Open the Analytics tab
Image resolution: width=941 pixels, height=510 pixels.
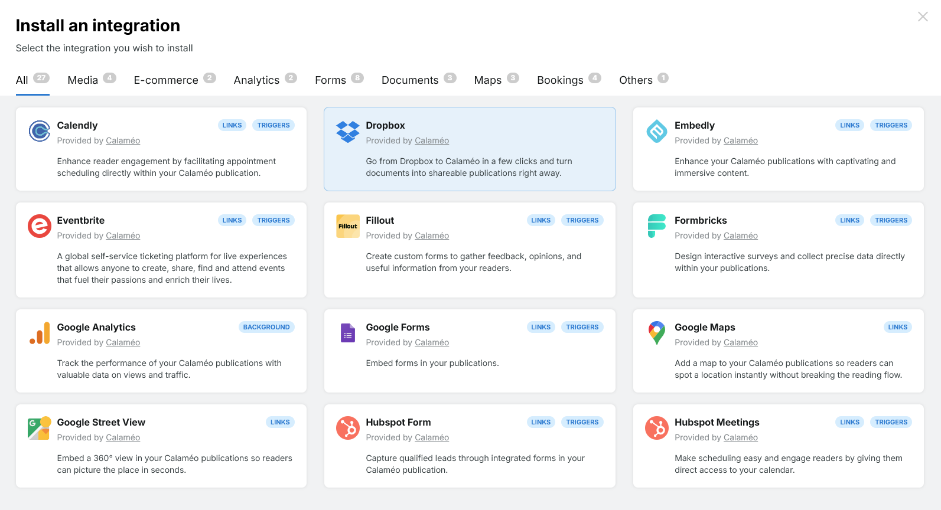point(265,80)
